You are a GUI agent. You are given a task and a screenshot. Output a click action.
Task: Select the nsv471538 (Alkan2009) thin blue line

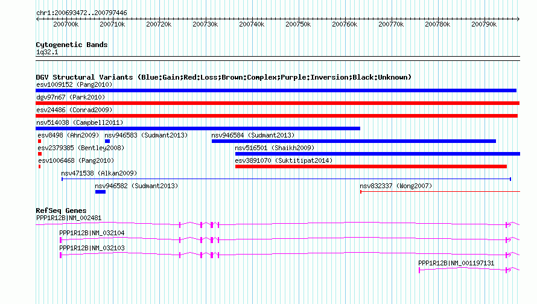[x=287, y=179]
